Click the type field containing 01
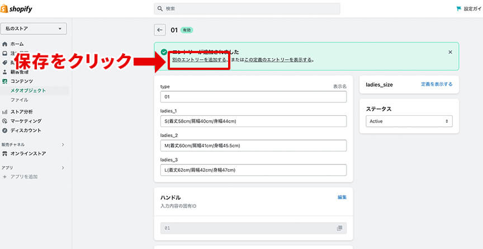Viewport: 483px width, 249px height. click(253, 97)
